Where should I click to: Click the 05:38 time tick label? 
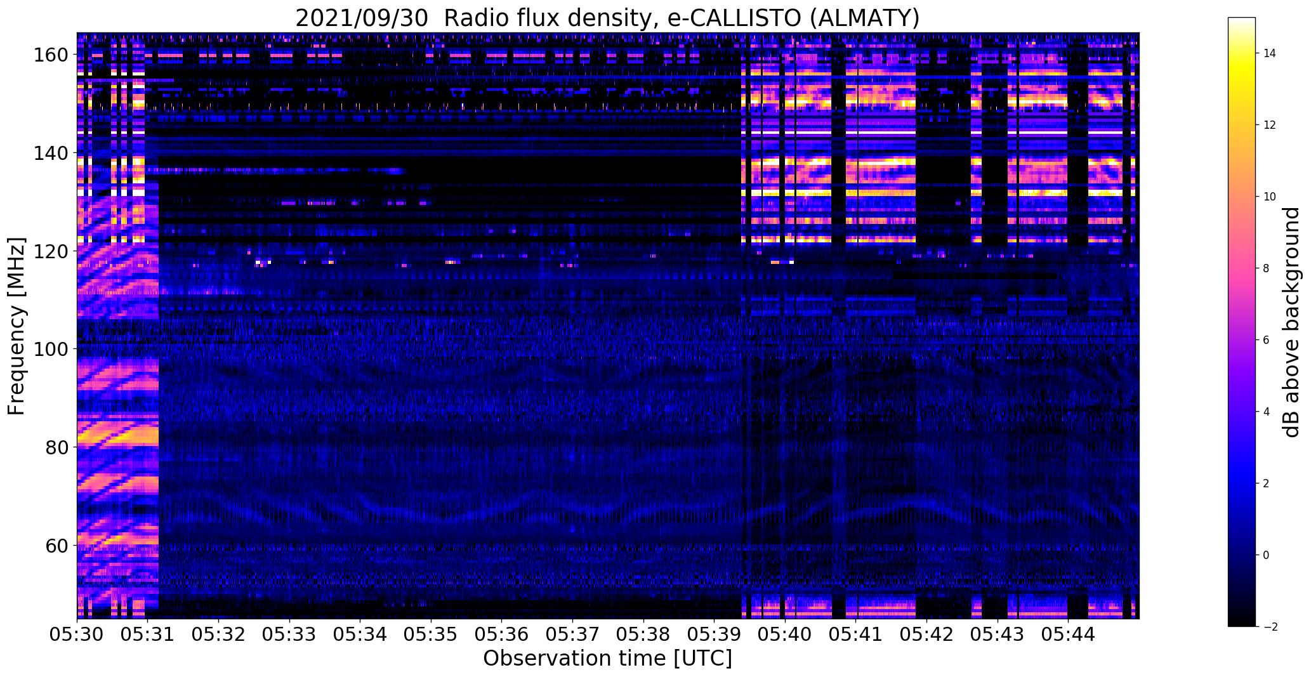coord(643,634)
